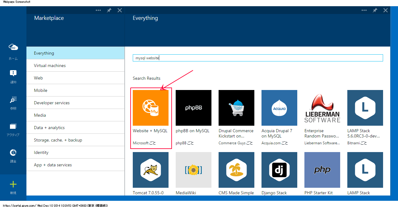Image resolution: width=398 pixels, height=207 pixels.
Task: Click the Website + MySQL title text
Action: point(150,131)
